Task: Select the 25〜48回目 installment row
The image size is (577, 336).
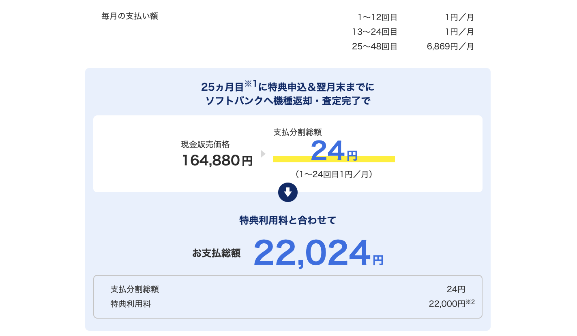Action: point(375,47)
